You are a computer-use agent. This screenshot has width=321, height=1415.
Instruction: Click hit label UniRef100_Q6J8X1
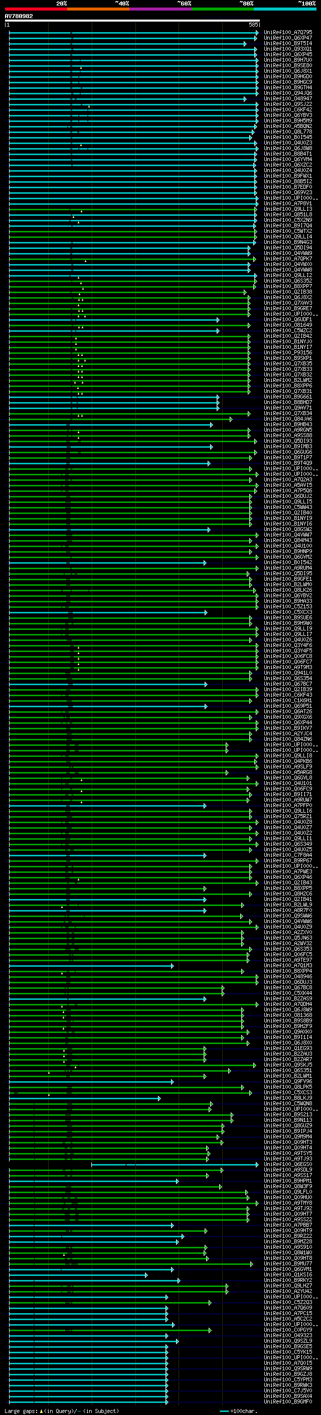click(x=288, y=71)
